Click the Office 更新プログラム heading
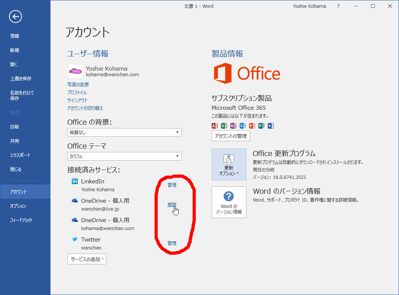The height and width of the screenshot is (295, 399). (x=284, y=153)
